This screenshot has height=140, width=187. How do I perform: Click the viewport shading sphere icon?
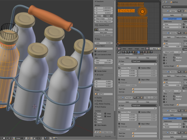click(4, 138)
